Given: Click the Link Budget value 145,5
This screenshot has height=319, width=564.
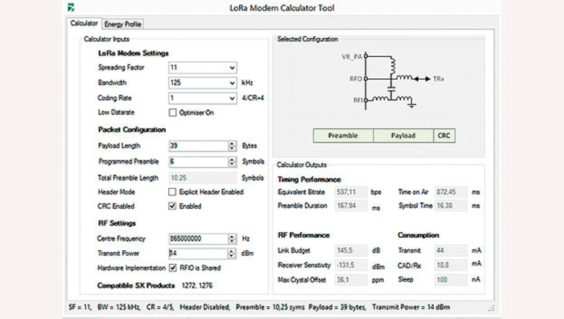Looking at the screenshot, I should point(351,250).
